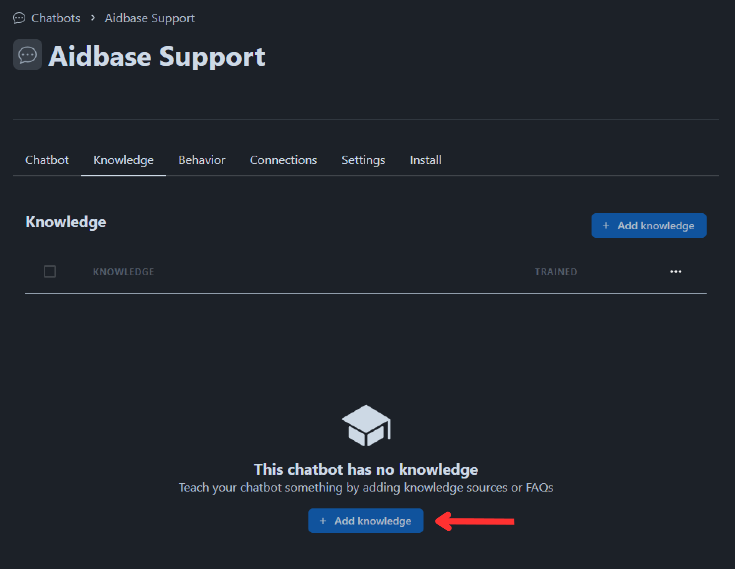This screenshot has height=569, width=735.
Task: Switch to the Install tab
Action: pyautogui.click(x=425, y=160)
